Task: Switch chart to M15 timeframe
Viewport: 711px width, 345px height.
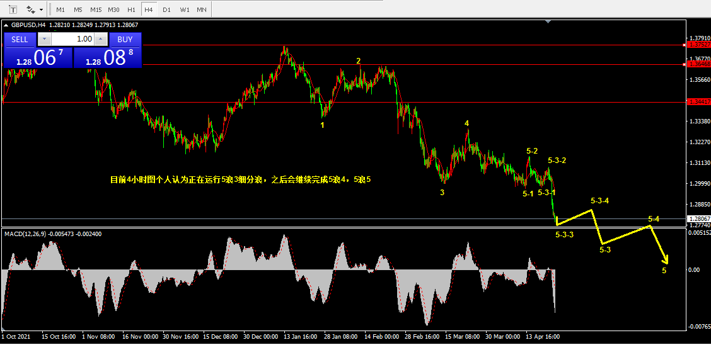Action: [x=96, y=9]
